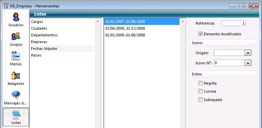Click the Herramientas title bar tools icon
The width and height of the screenshot is (262, 128).
(x=6, y=6)
